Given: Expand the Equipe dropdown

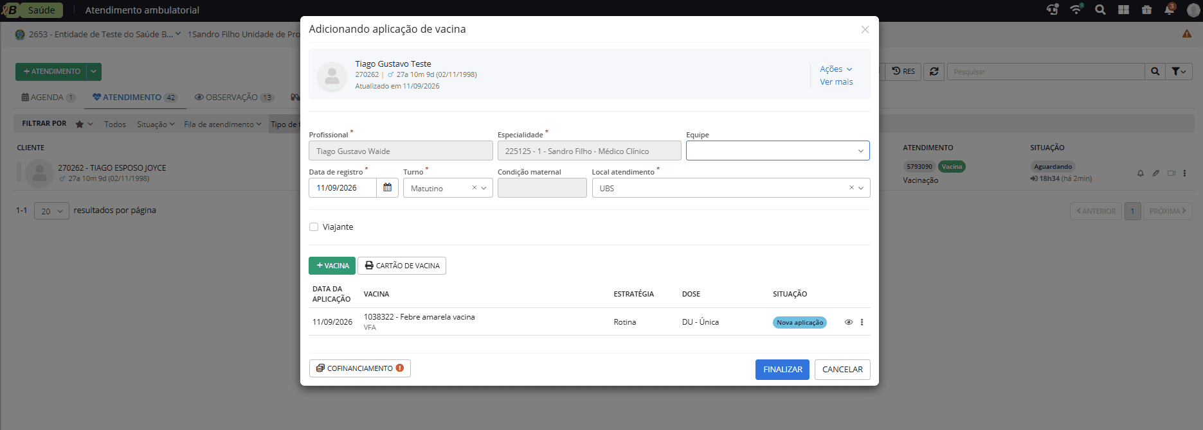Looking at the screenshot, I should [x=777, y=151].
